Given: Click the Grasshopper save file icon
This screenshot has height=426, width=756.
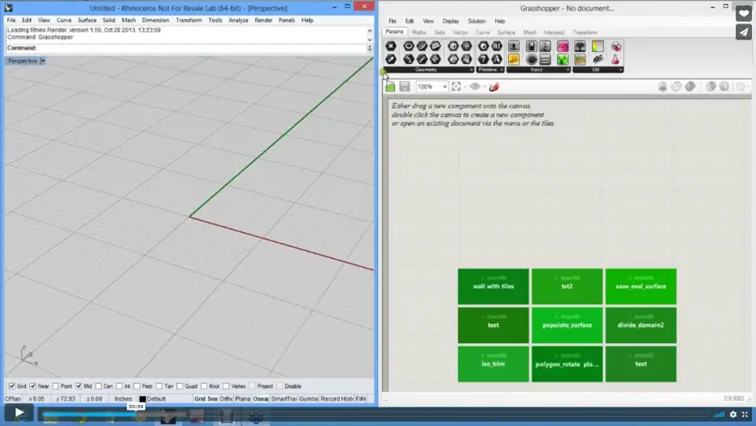Looking at the screenshot, I should tap(405, 87).
